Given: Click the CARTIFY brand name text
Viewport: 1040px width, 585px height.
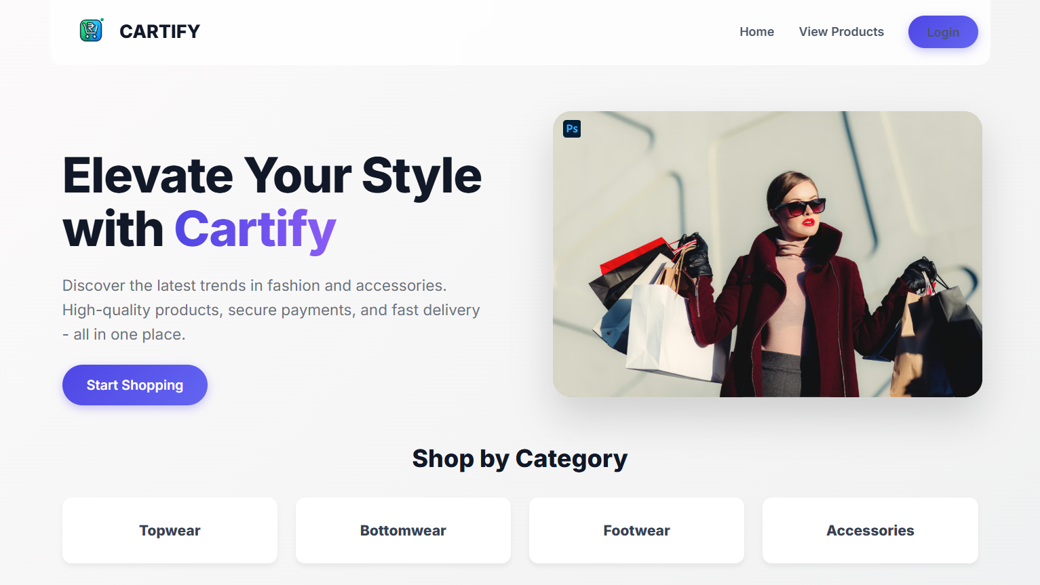Looking at the screenshot, I should click(159, 31).
